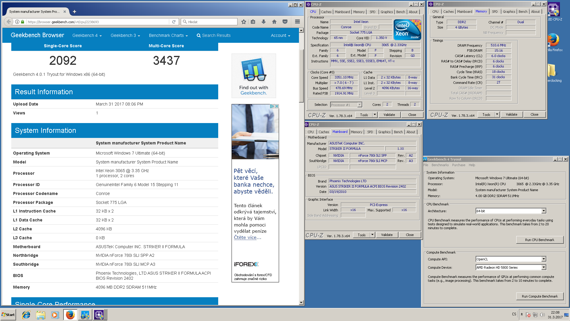Go back in Firefox

pyautogui.click(x=9, y=22)
